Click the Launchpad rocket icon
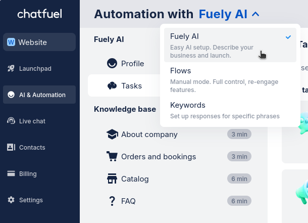 [x=11, y=68]
